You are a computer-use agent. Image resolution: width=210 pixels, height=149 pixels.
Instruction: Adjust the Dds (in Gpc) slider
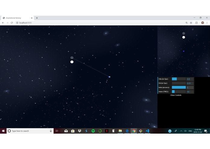pyautogui.click(x=179, y=79)
